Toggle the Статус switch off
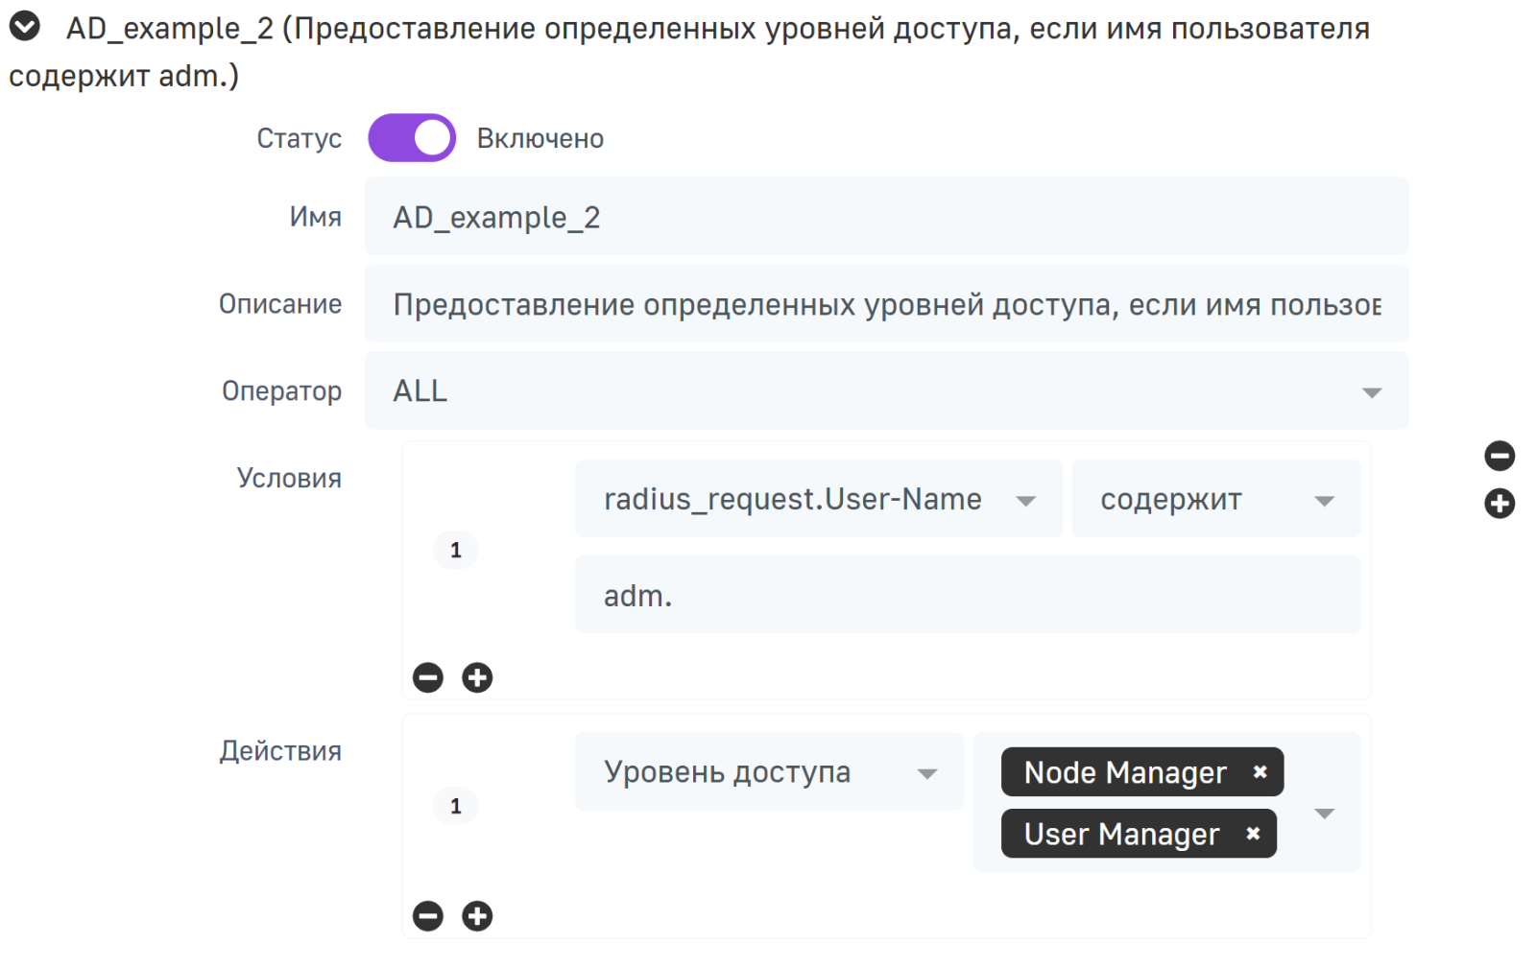This screenshot has width=1536, height=968. tap(412, 138)
